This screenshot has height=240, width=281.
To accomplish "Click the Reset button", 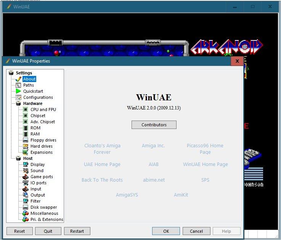I will point(19,231).
